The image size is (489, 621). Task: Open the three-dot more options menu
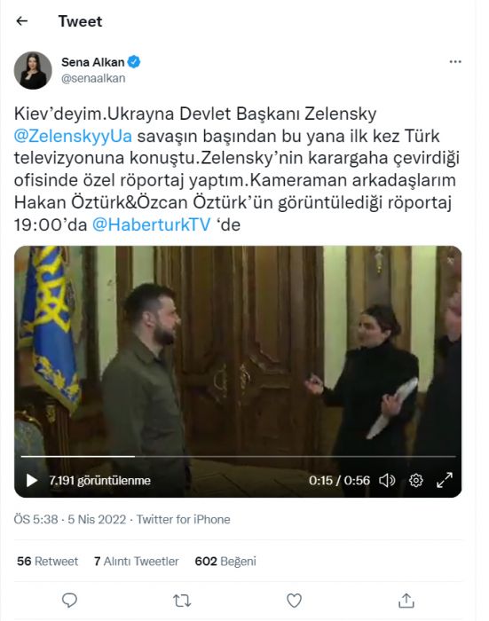[x=455, y=62]
